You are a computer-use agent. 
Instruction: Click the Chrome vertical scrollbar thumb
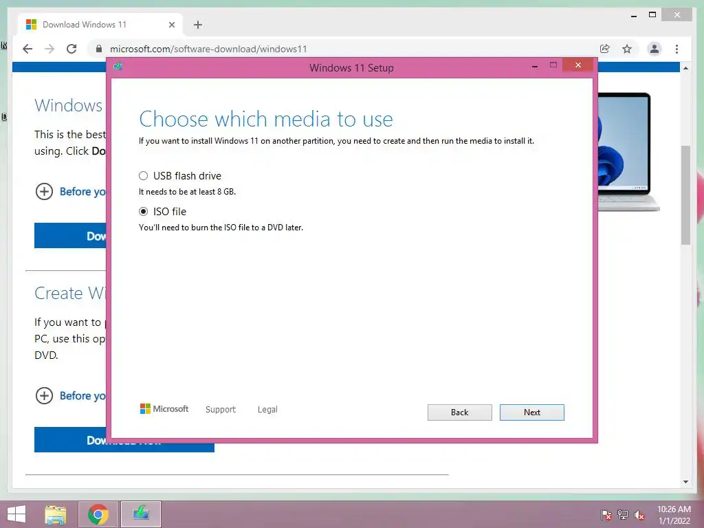[x=685, y=195]
